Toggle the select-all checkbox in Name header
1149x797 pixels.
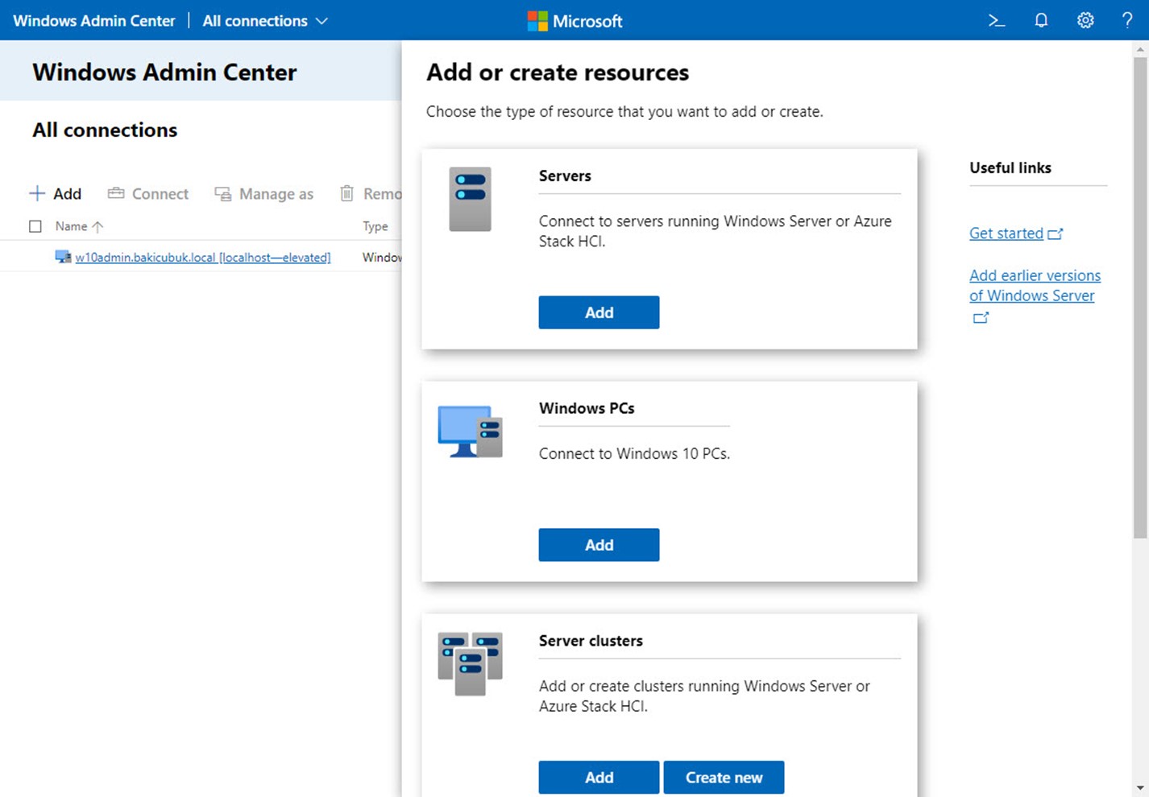[x=35, y=226]
